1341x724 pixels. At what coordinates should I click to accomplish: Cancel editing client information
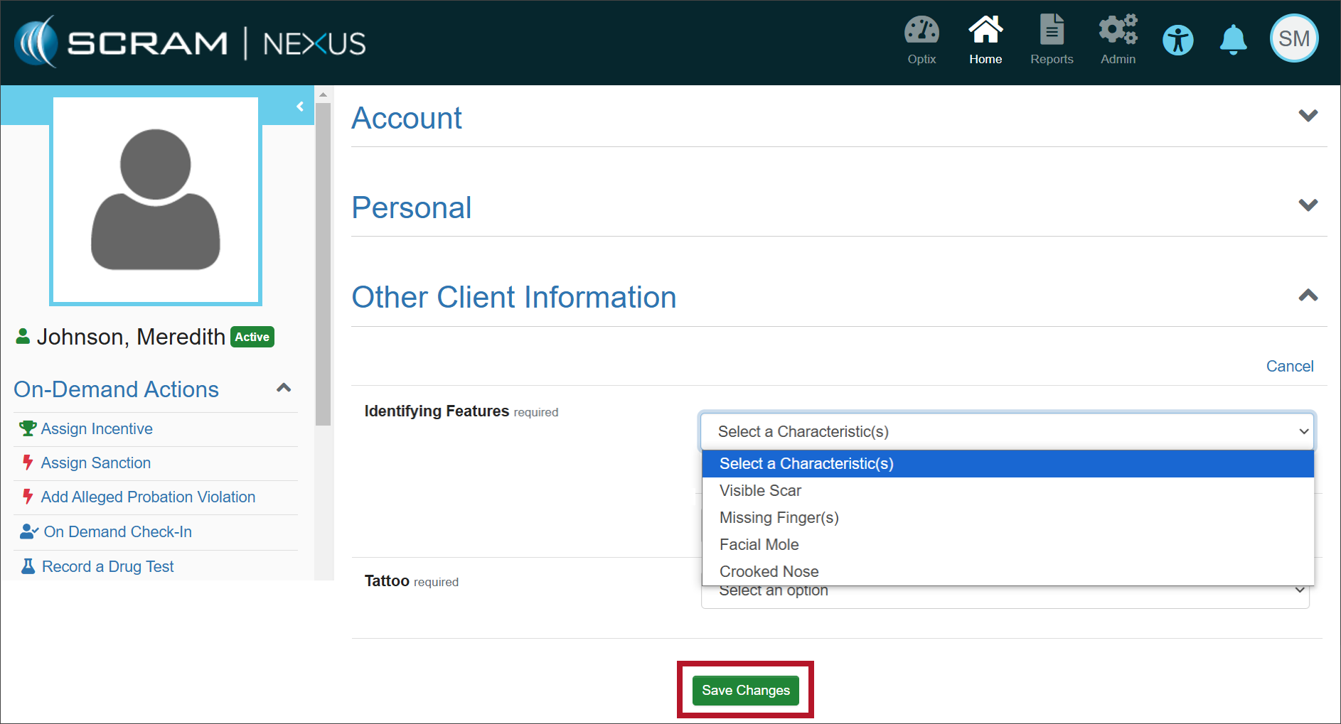point(1289,367)
